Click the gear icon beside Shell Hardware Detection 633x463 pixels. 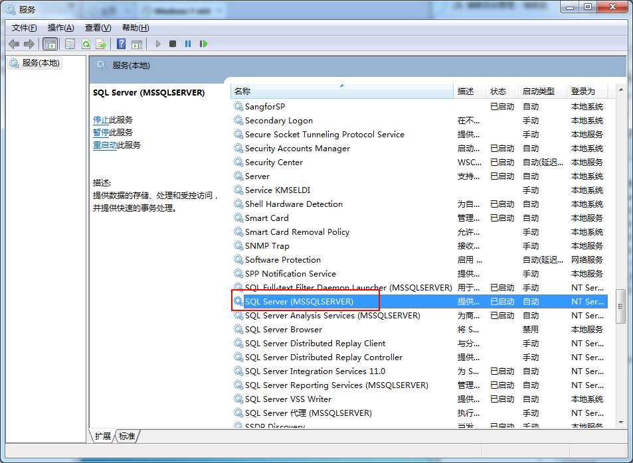coord(238,204)
